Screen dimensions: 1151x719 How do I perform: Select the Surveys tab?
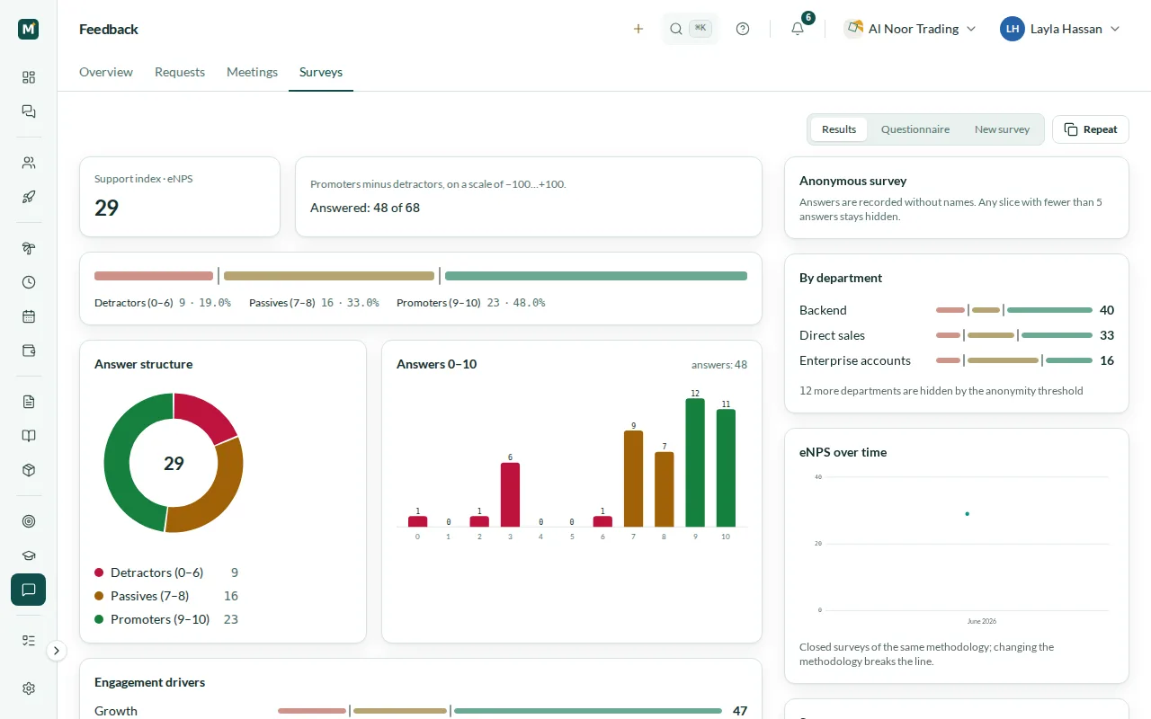point(321,72)
